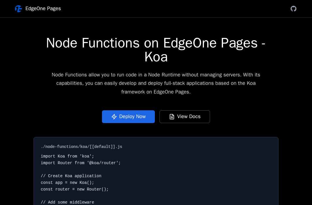Click the Node Functions on EdgeOne Pages heading

[x=156, y=50]
